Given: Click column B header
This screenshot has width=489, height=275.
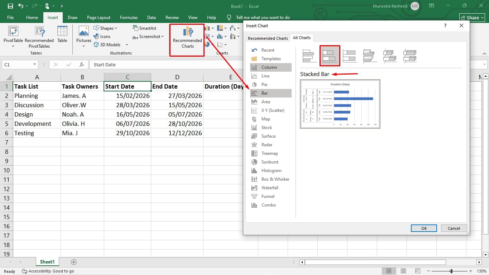Looking at the screenshot, I should [82, 77].
